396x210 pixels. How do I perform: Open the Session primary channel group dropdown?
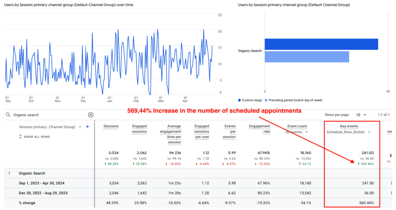click(x=80, y=127)
